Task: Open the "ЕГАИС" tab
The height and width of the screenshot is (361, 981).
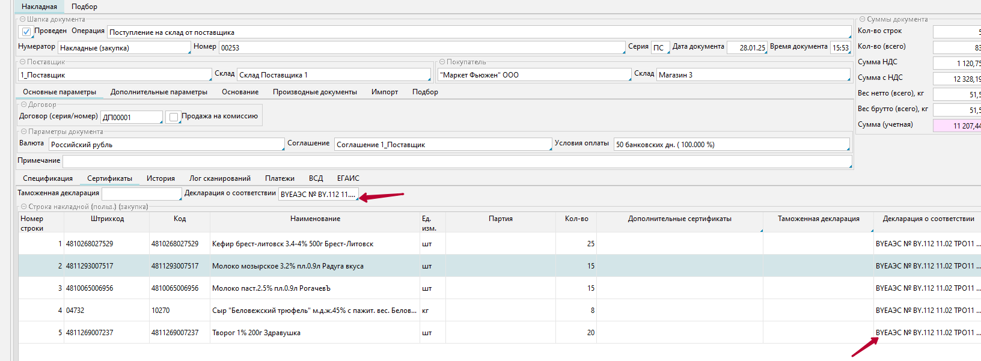Action: click(348, 178)
